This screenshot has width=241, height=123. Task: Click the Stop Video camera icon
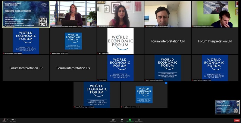coord(13,120)
